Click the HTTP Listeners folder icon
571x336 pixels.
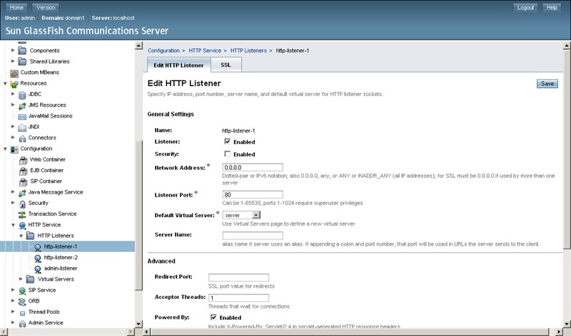[31, 236]
